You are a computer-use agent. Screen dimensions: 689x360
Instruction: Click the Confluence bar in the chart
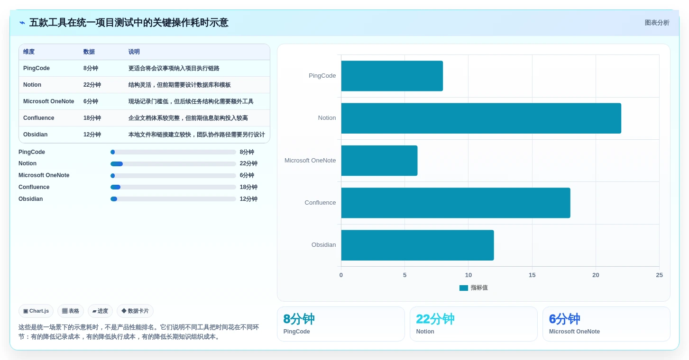456,203
